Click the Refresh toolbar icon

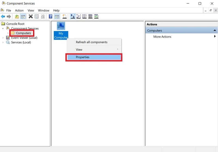click(43, 17)
